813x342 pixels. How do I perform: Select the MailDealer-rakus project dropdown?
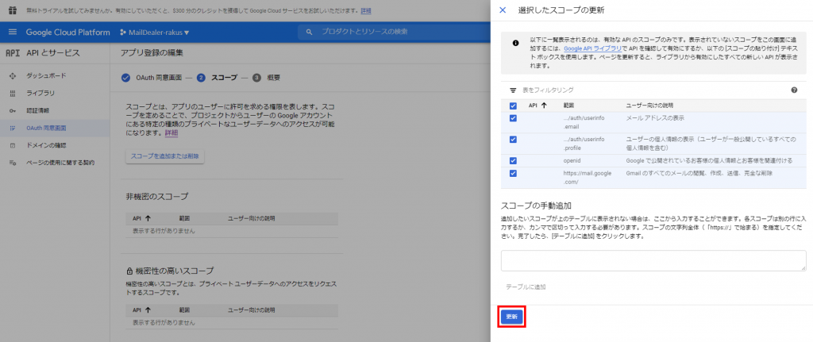pos(155,32)
